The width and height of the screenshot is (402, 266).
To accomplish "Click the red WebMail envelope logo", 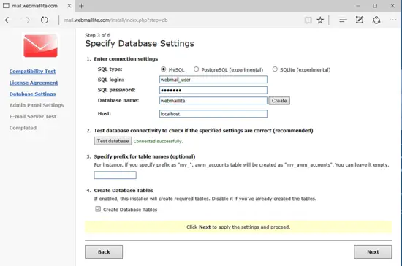I will coord(40,46).
